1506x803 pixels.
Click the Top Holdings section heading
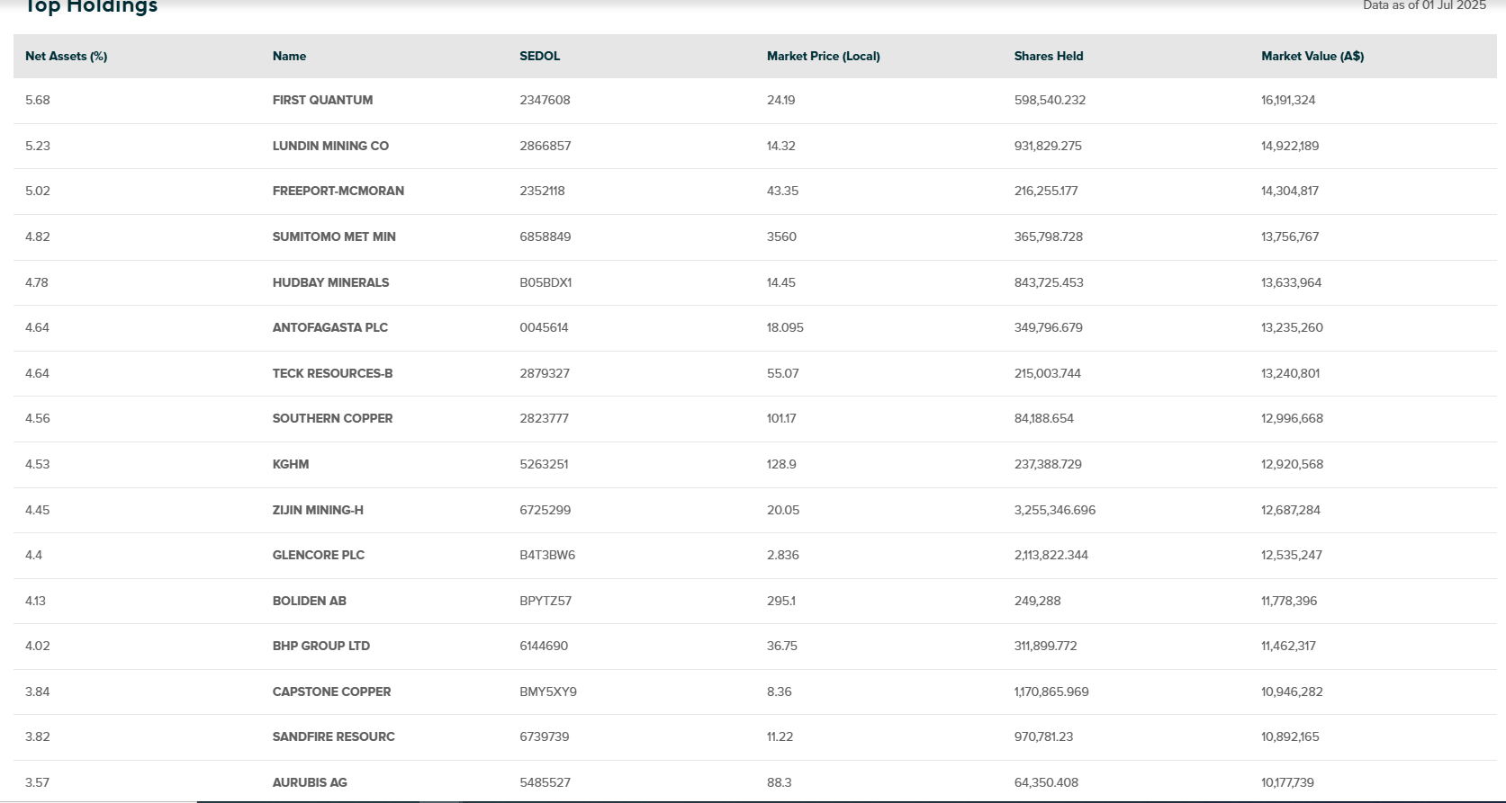(90, 7)
